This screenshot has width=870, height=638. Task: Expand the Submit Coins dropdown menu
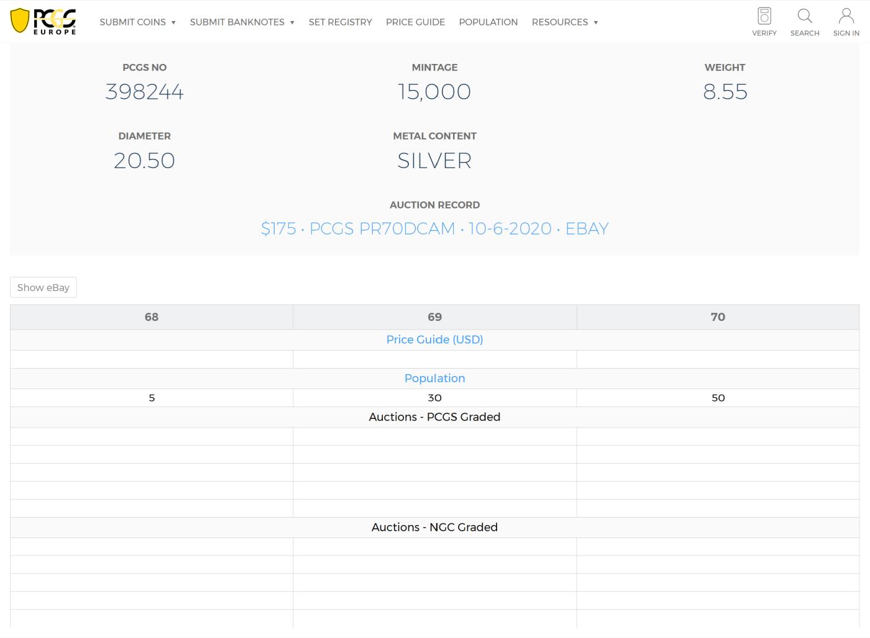pyautogui.click(x=137, y=22)
